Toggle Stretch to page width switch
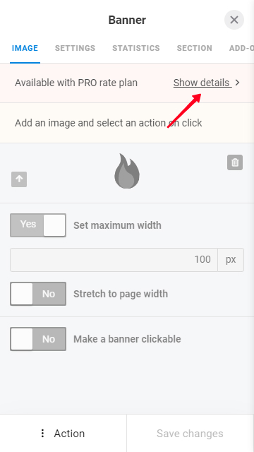This screenshot has width=254, height=452. (38, 294)
